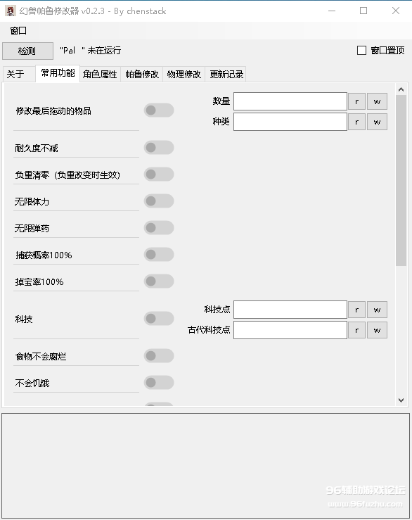The width and height of the screenshot is (412, 520).
Task: Click the r button next to 数量
Action: pyautogui.click(x=356, y=101)
